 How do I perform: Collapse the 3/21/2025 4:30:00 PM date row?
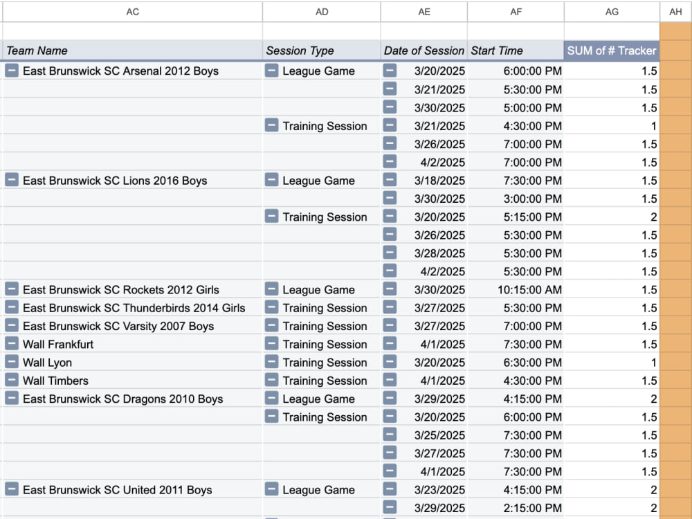point(390,125)
